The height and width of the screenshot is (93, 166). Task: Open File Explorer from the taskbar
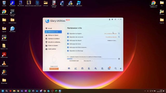(x=14, y=91)
